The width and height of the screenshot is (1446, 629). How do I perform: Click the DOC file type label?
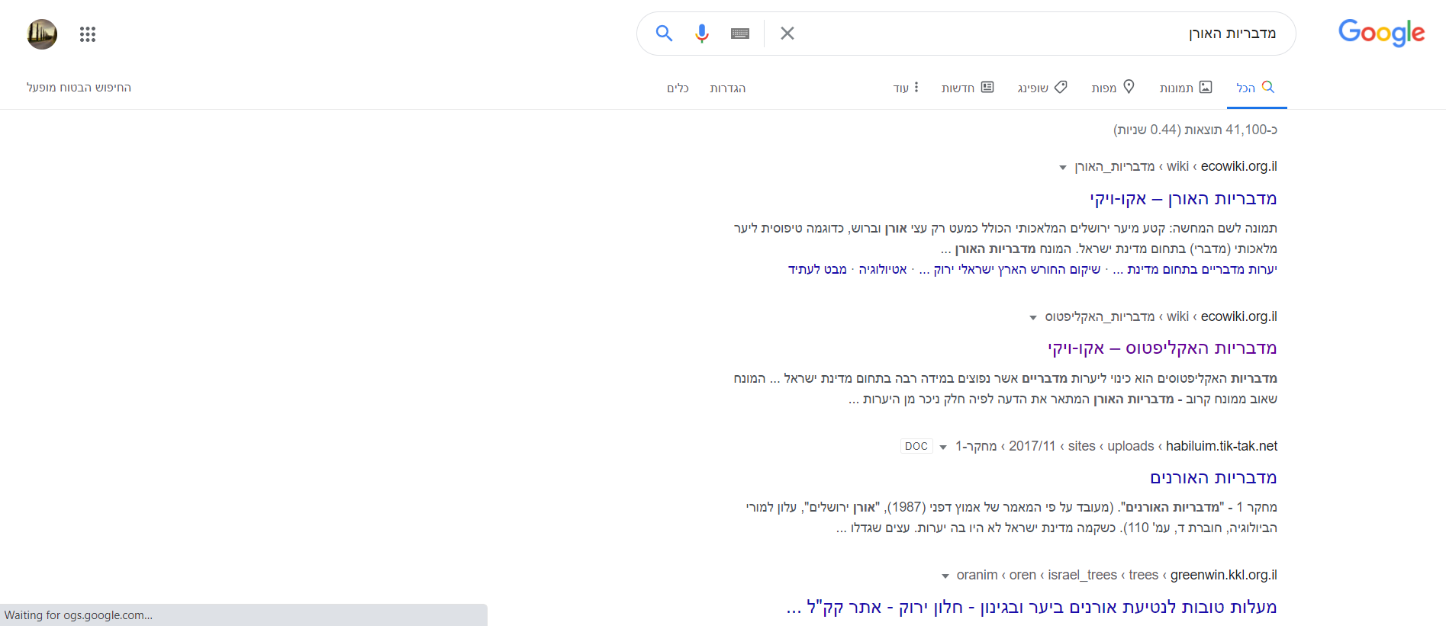[916, 447]
